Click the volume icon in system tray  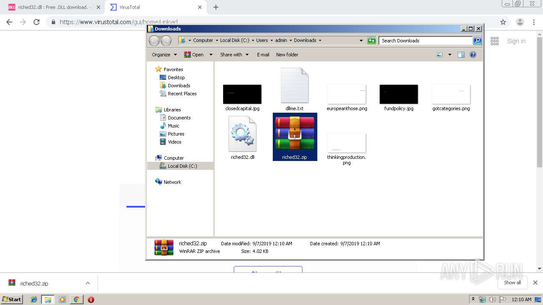tap(493, 299)
